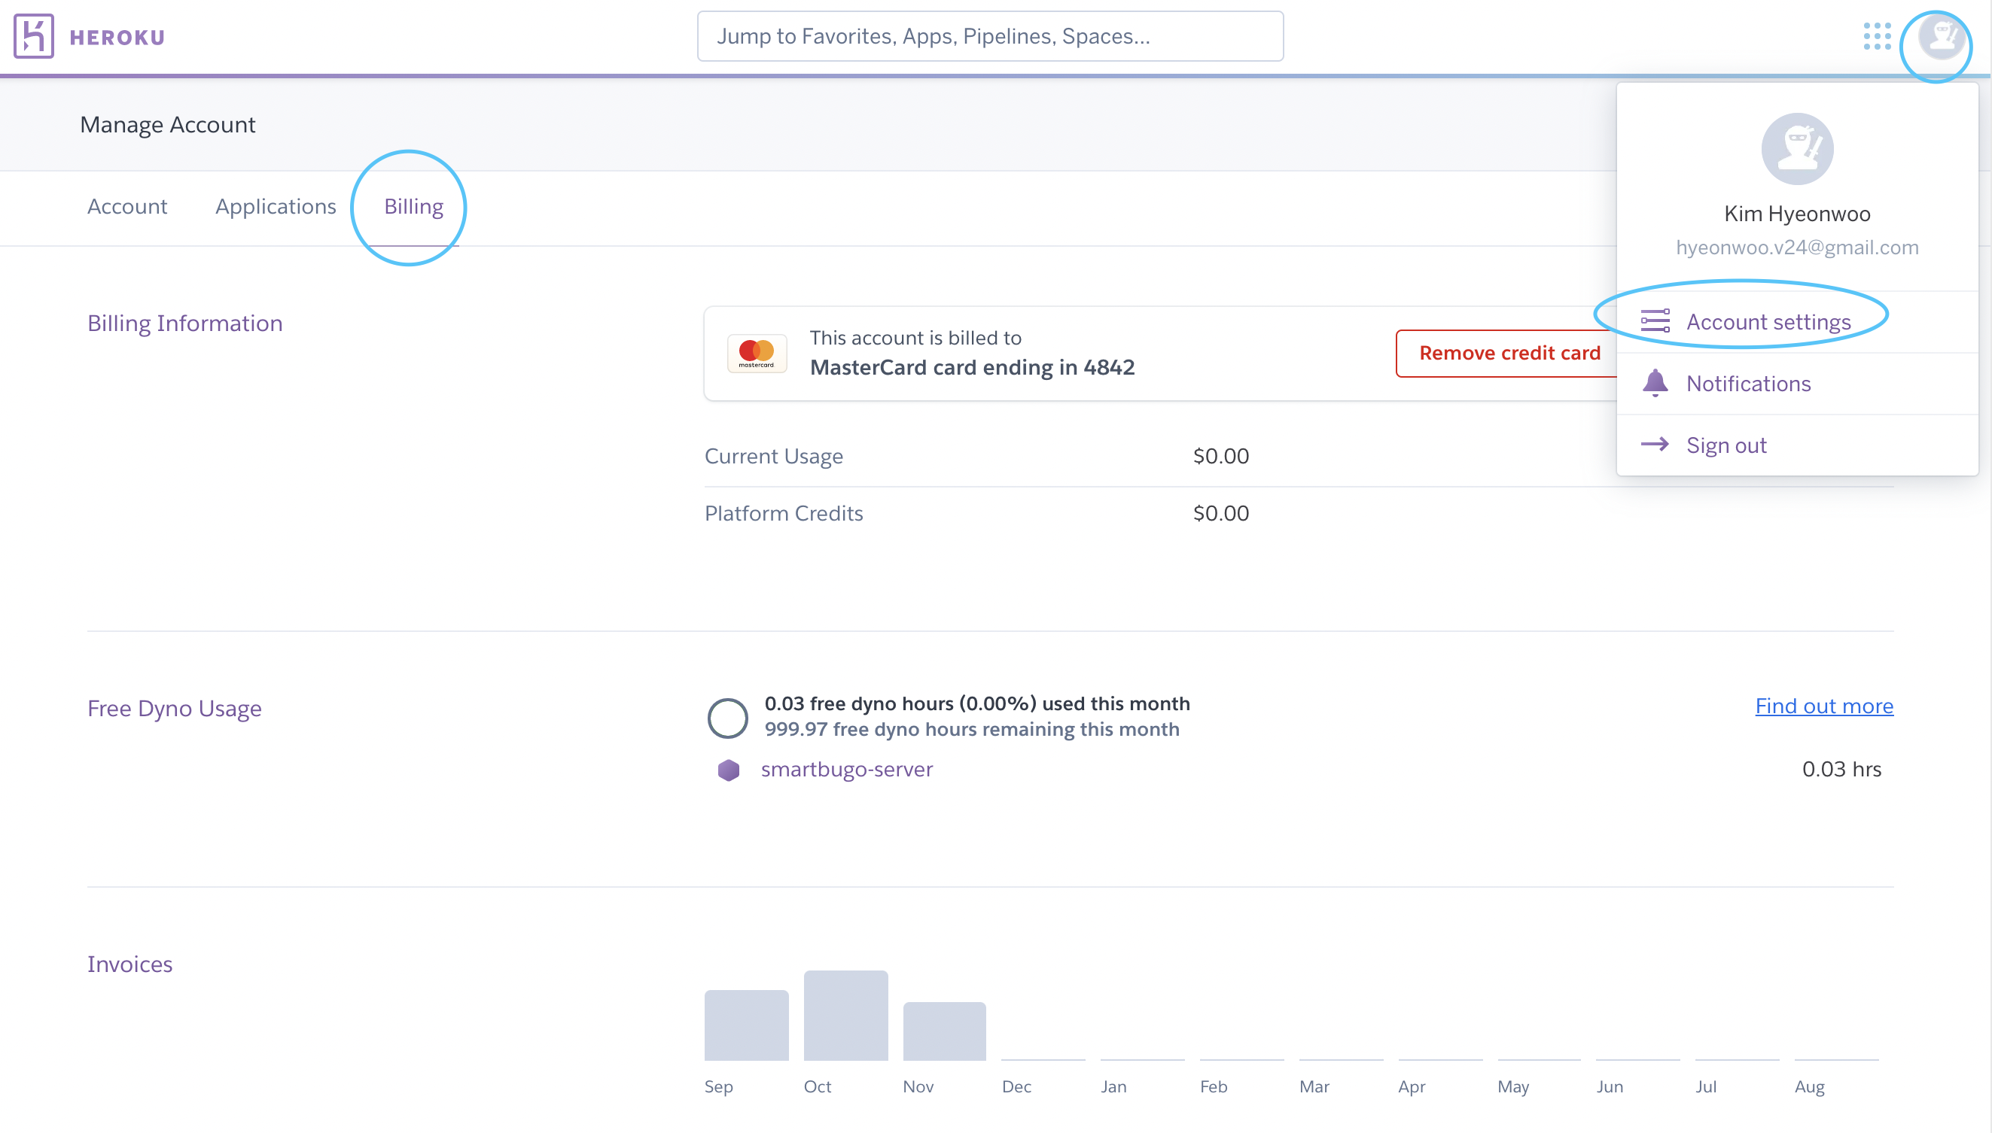This screenshot has height=1133, width=1992.
Task: Open the app switcher grid icon
Action: [1877, 36]
